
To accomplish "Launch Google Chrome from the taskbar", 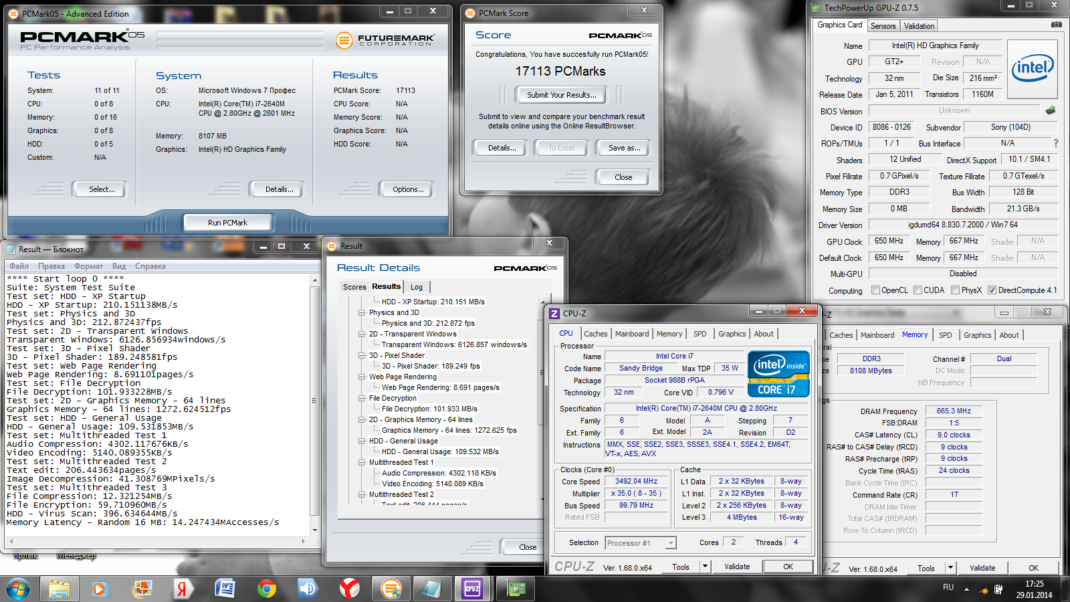I will (x=267, y=589).
